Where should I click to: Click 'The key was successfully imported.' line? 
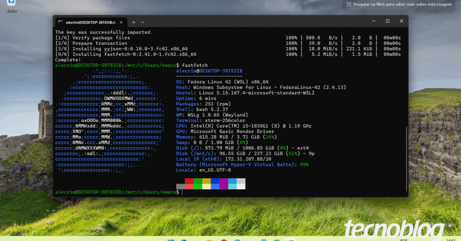[104, 32]
